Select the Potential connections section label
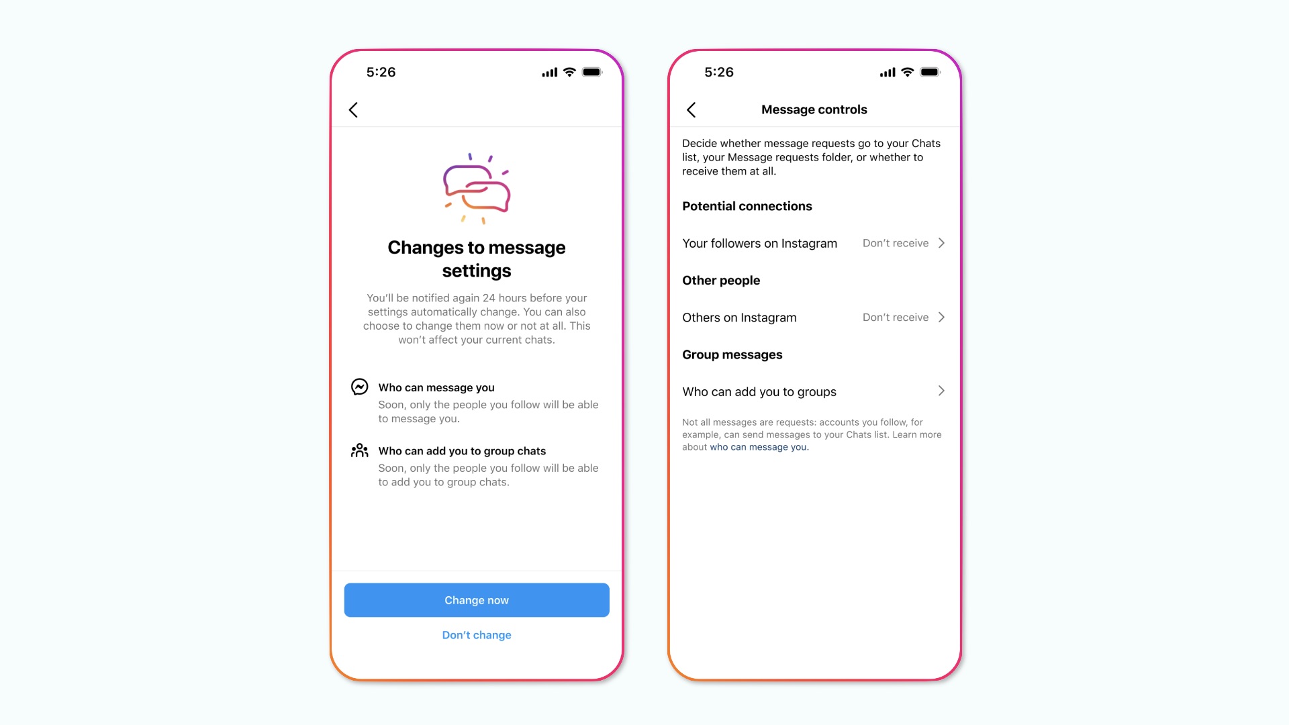1289x725 pixels. tap(747, 205)
